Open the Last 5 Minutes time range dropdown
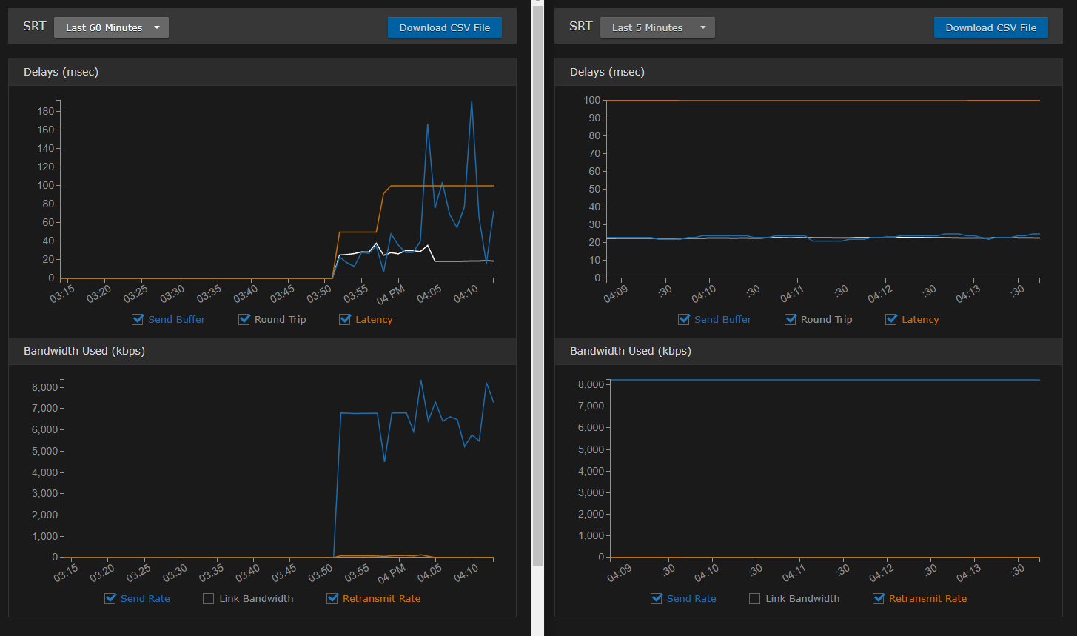The image size is (1077, 636). coord(657,27)
